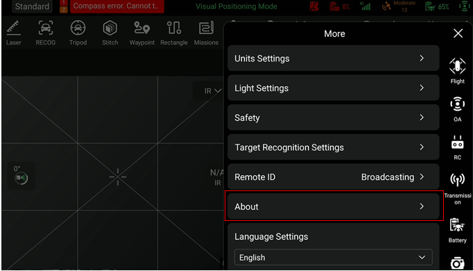Screen dimensions: 473x271
Task: Open the Missions list
Action: pos(206,33)
